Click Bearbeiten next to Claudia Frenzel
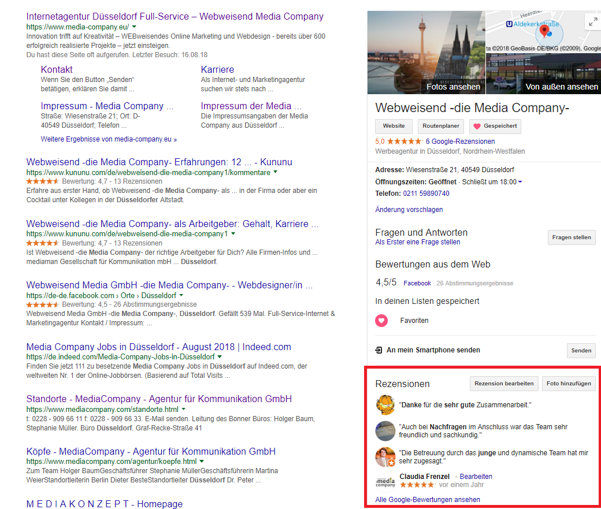Image resolution: width=601 pixels, height=509 pixels. (x=476, y=477)
